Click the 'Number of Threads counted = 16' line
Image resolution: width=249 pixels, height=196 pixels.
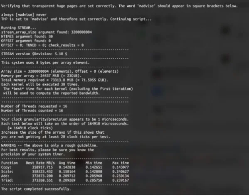32,110
